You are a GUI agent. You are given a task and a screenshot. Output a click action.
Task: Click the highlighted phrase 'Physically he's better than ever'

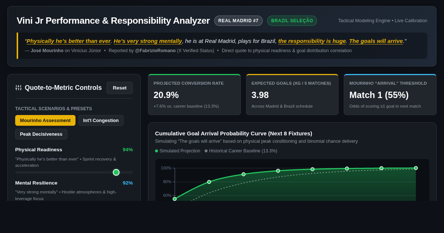tap(68, 41)
